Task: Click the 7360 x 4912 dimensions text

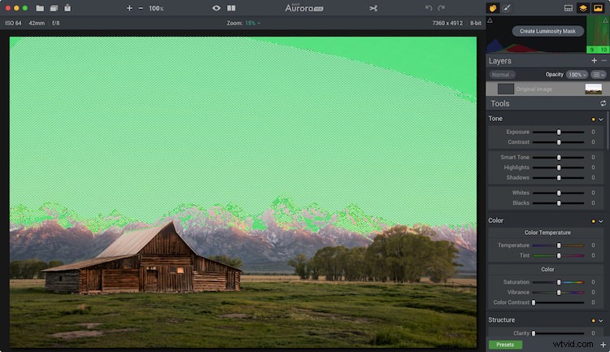Action: click(447, 24)
